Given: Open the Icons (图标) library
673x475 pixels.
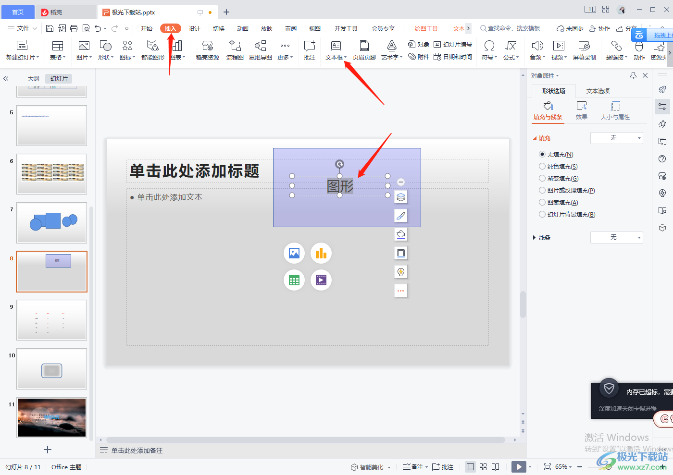Looking at the screenshot, I should pos(127,50).
